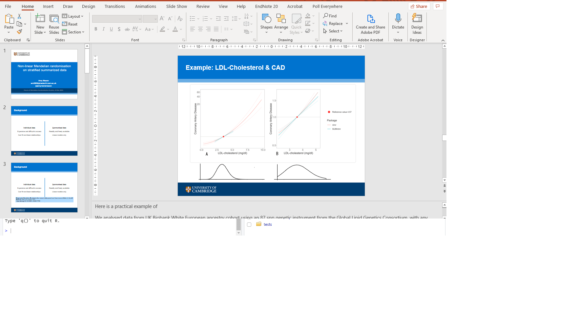Image resolution: width=578 pixels, height=324 pixels.
Task: Click the New Slide icon
Action: (x=40, y=19)
